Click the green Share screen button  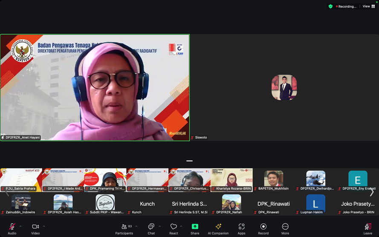[x=195, y=228]
